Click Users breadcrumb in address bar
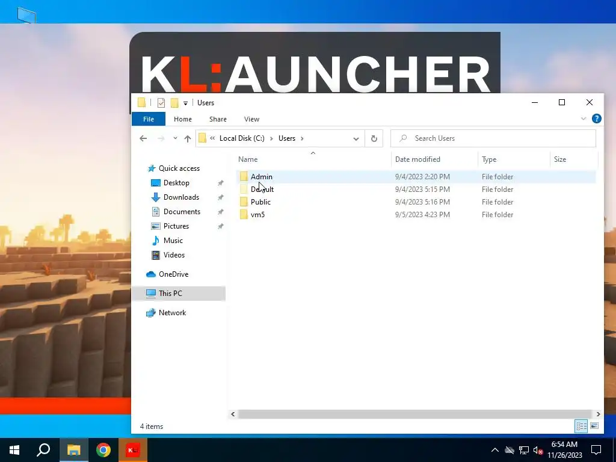This screenshot has width=616, height=462. [287, 138]
